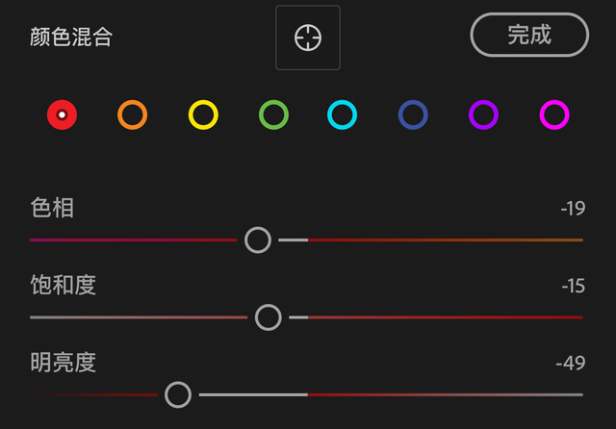
Task: Tap the 完成 button
Action: point(528,35)
